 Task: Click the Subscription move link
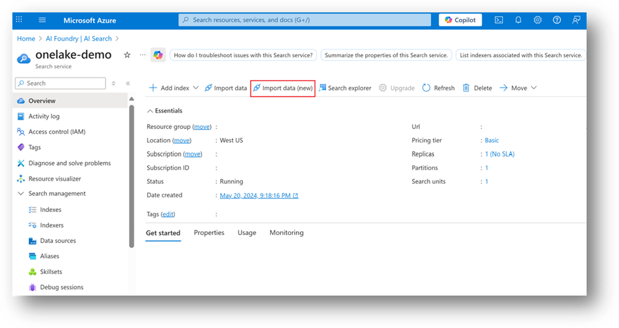tap(193, 154)
